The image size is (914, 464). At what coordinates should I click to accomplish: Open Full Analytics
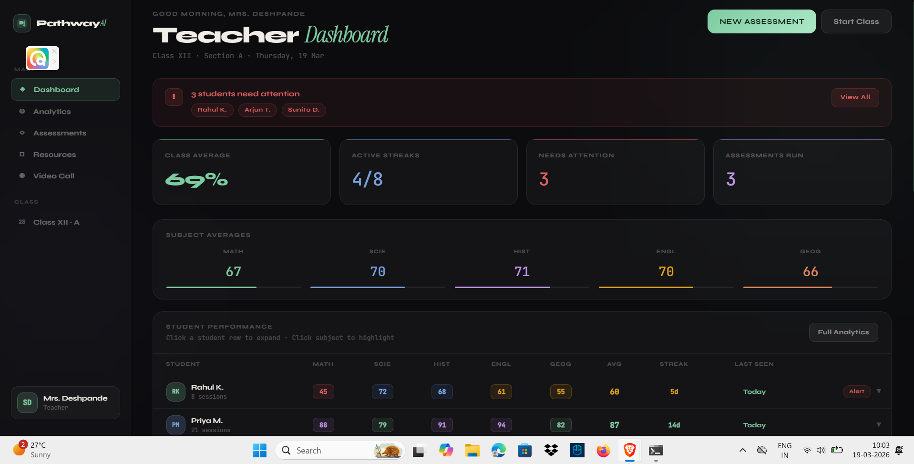point(843,332)
